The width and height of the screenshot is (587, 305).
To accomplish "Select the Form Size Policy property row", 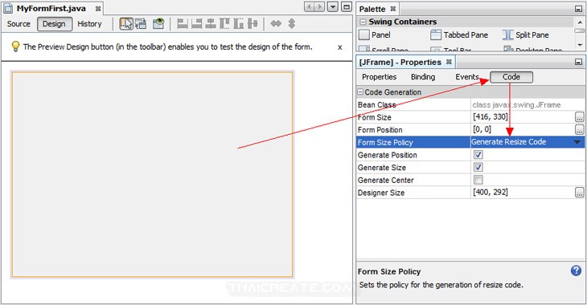I will click(470, 142).
